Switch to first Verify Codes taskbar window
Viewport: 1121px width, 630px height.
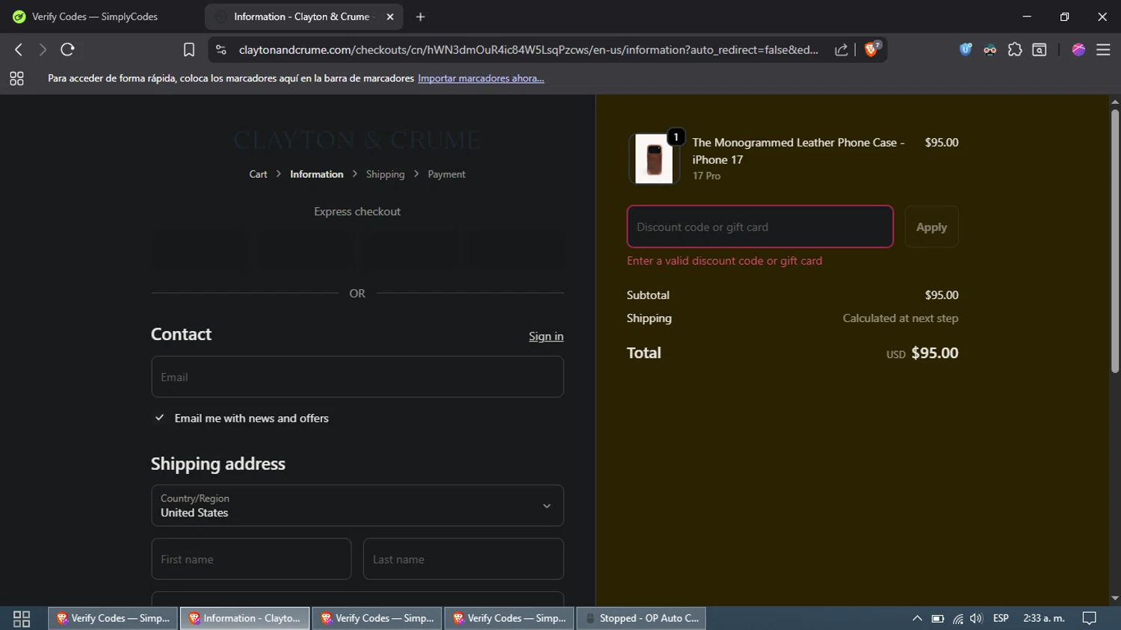(114, 618)
